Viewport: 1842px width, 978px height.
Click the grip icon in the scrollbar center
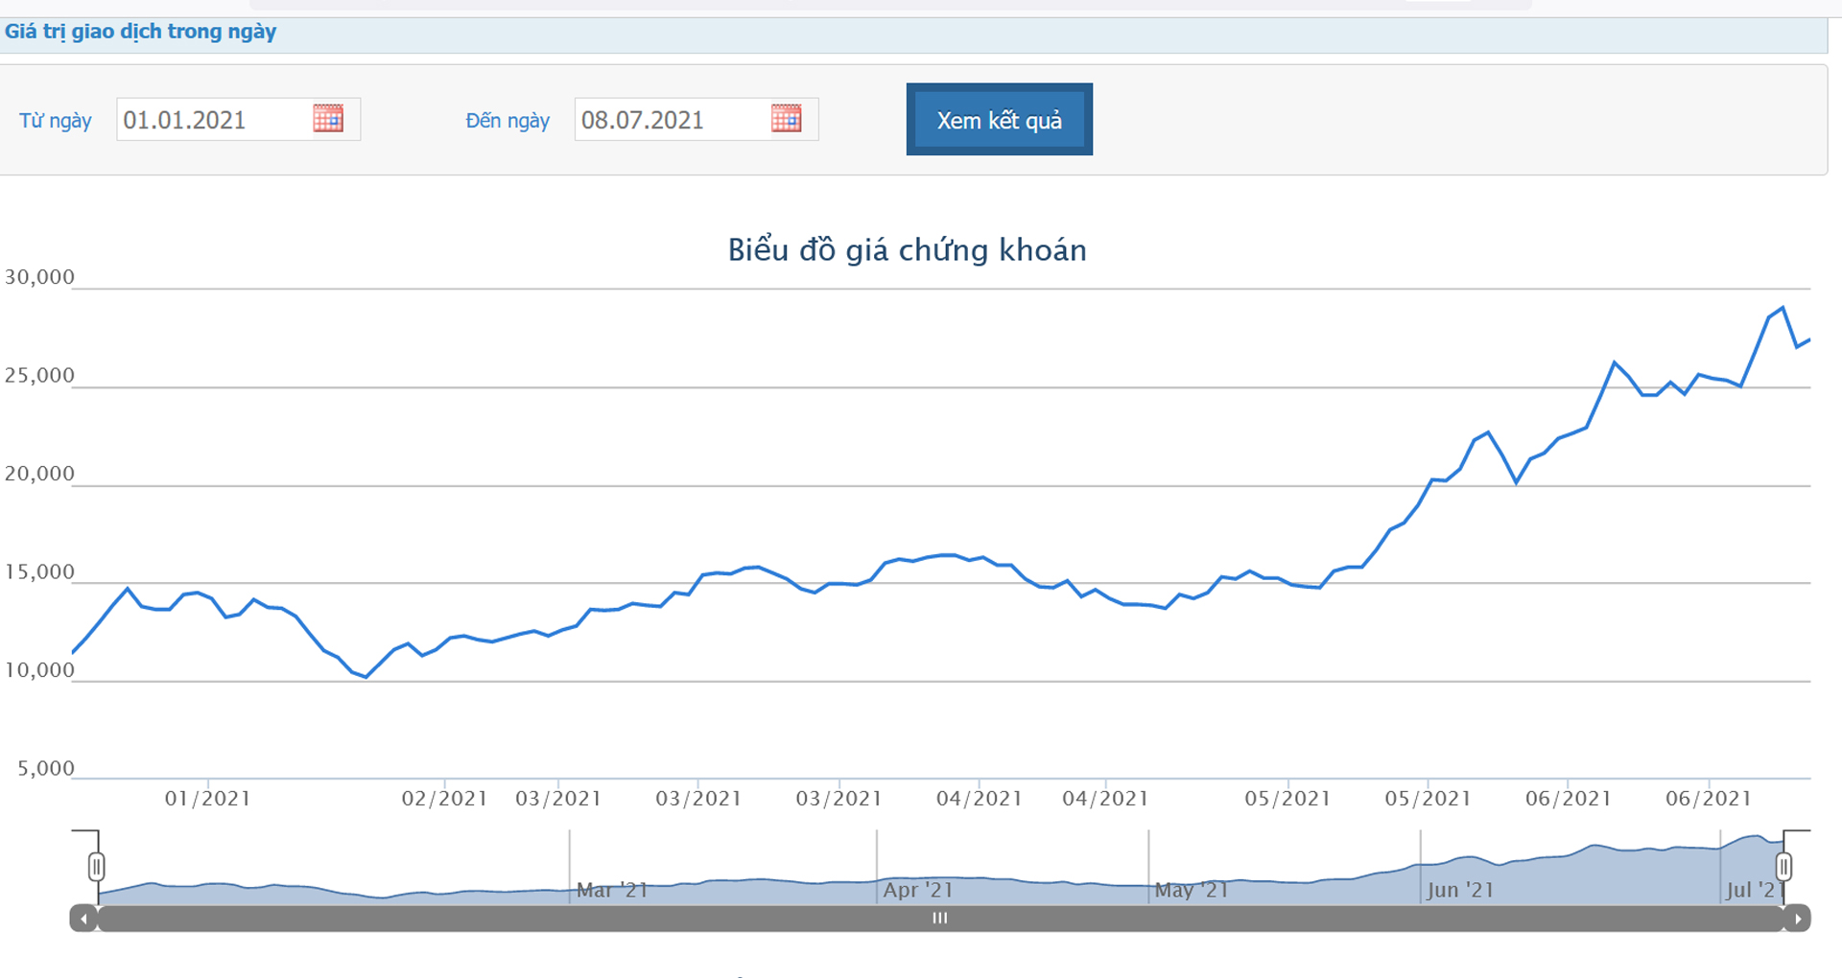coord(940,919)
